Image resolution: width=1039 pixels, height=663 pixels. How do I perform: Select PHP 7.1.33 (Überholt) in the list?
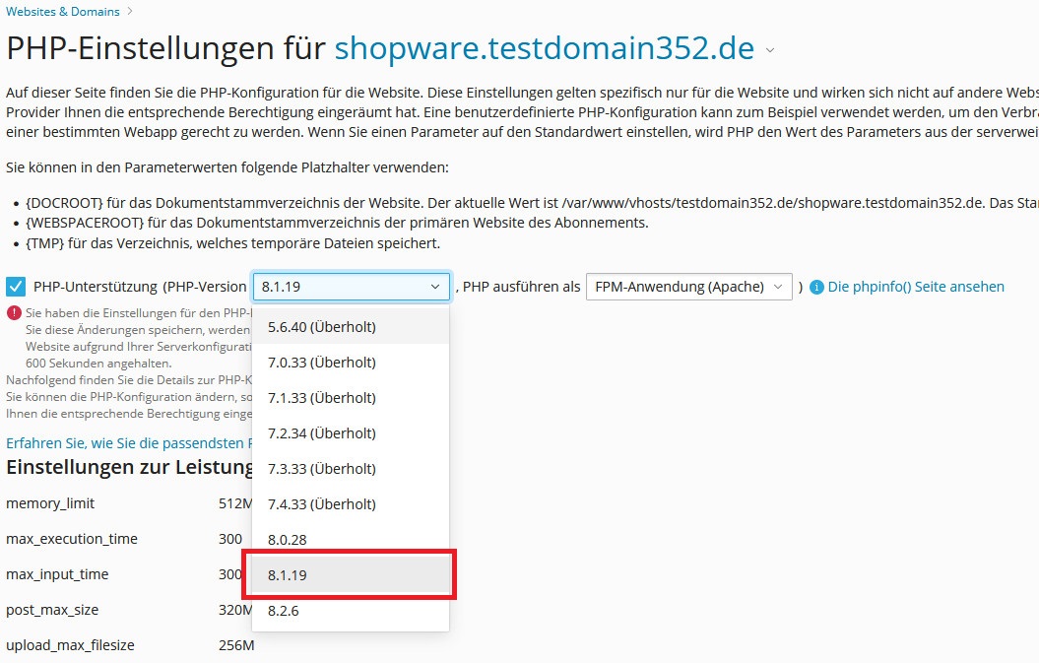tap(351, 398)
